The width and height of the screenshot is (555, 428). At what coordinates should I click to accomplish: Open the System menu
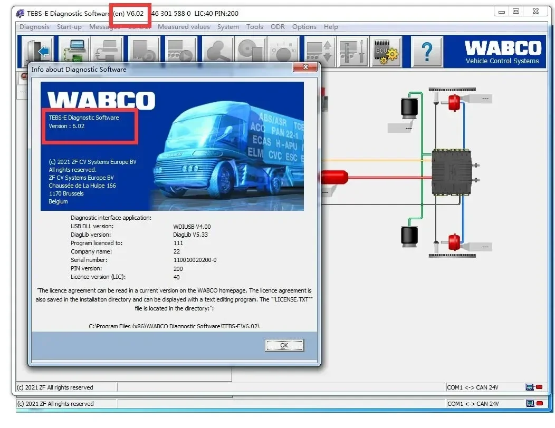[x=228, y=27]
